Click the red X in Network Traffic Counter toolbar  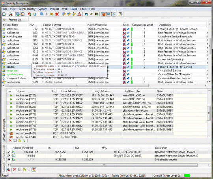click(15, 170)
